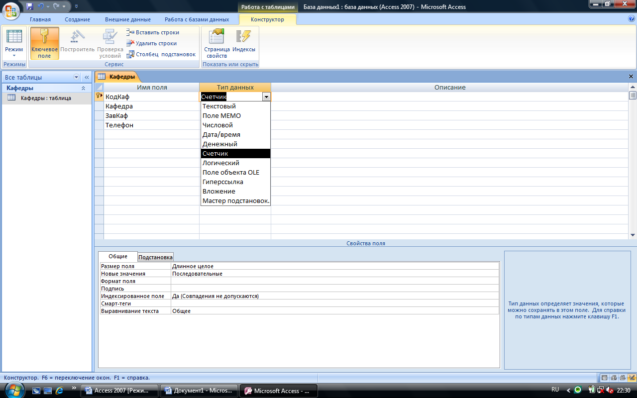637x398 pixels.
Task: Click the Индексированное поле value
Action: point(335,296)
